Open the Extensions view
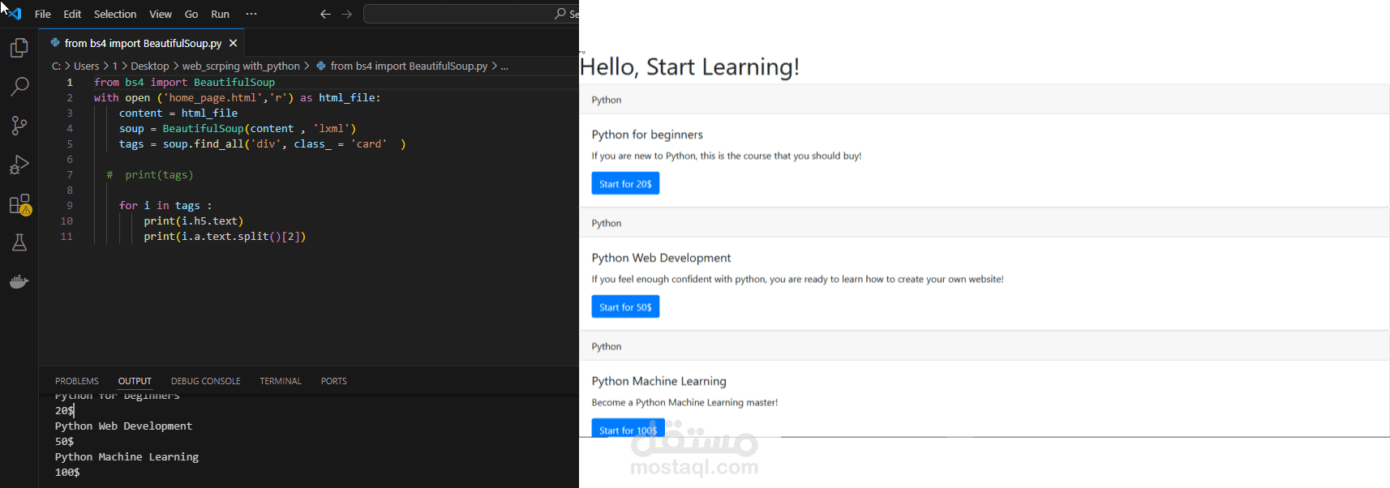1390x488 pixels. (x=19, y=203)
